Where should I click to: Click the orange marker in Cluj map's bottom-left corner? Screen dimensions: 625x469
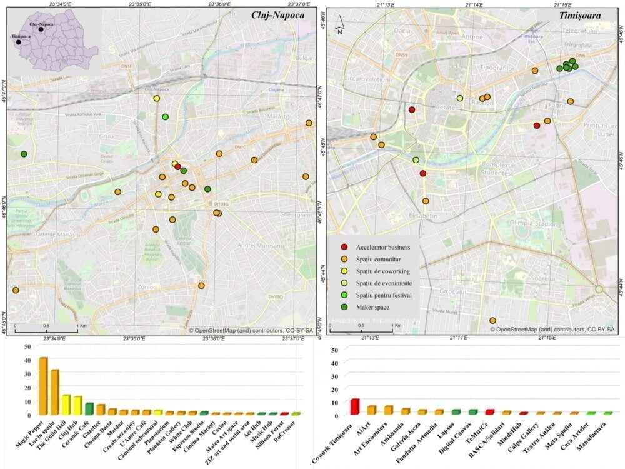click(x=16, y=290)
